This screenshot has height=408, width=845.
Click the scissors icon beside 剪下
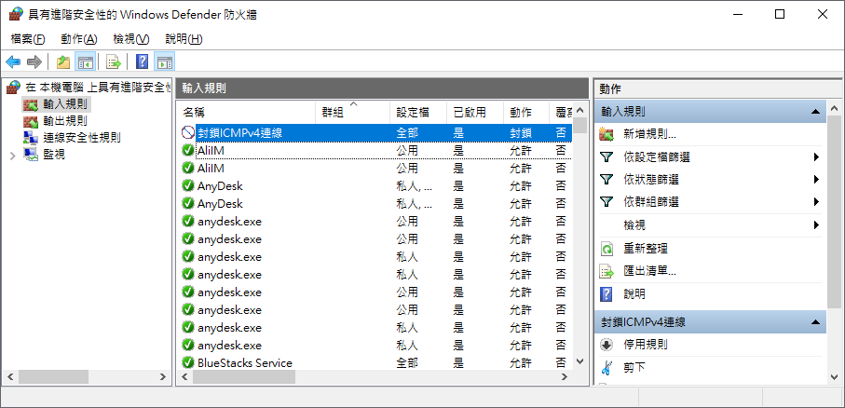tap(606, 368)
